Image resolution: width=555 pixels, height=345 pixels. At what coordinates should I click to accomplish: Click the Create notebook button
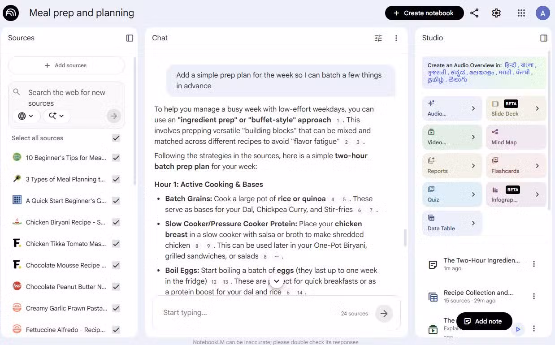(x=424, y=13)
